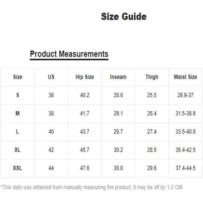
Task: Click the manual measurement disclaimer note
Action: pos(92,187)
